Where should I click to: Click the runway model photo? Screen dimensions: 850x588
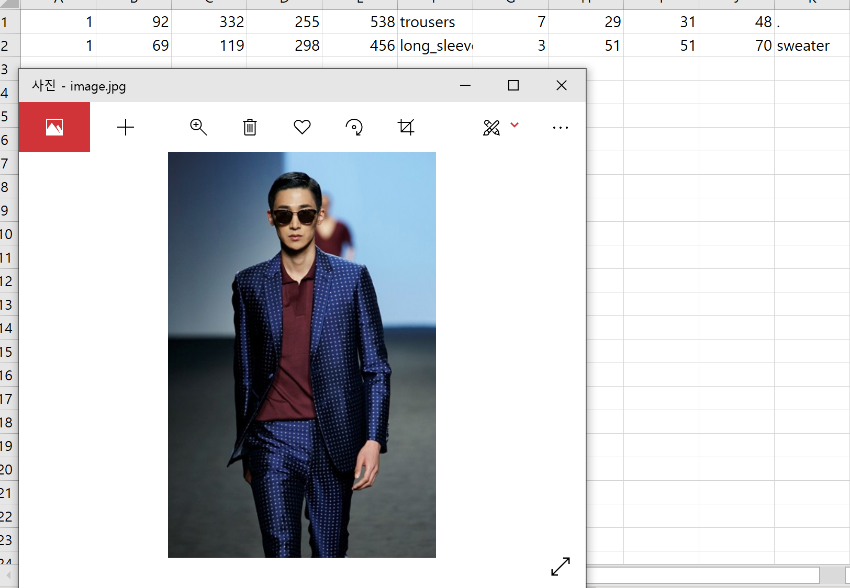coord(302,355)
